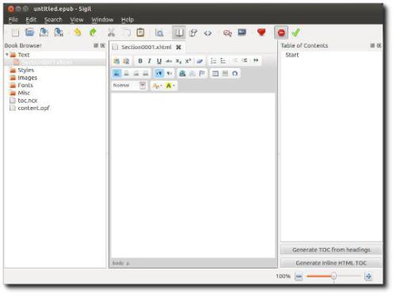Align text right
This screenshot has width=396, height=297.
(x=136, y=74)
